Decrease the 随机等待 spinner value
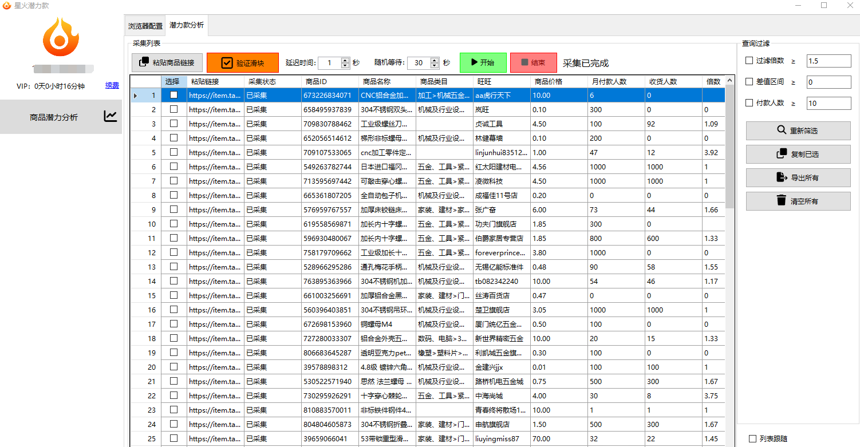The height and width of the screenshot is (447, 860). coord(435,66)
